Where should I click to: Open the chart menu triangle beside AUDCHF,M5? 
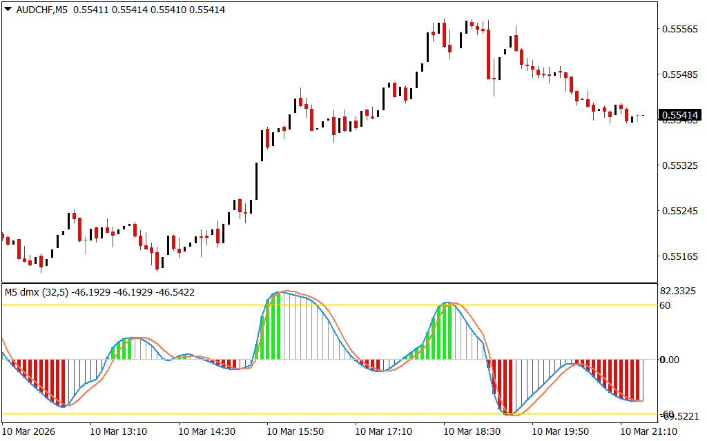7,10
